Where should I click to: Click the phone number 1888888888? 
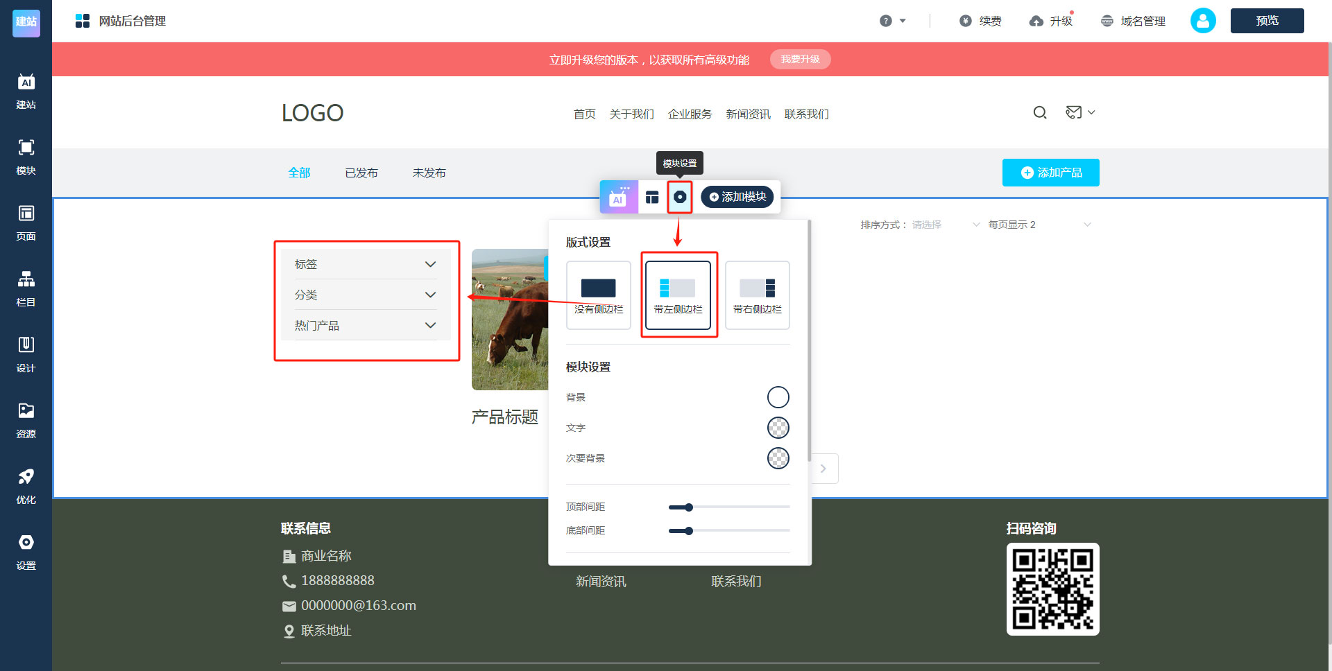(337, 581)
